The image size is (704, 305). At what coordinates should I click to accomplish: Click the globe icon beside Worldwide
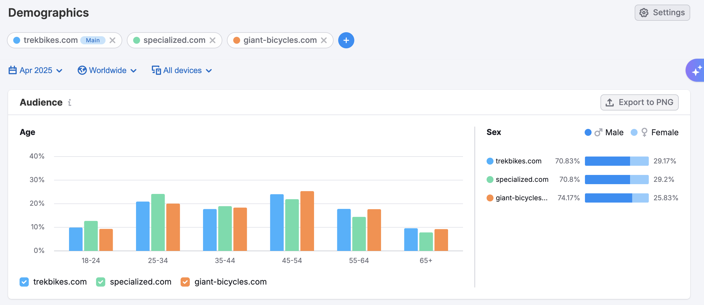click(x=82, y=70)
